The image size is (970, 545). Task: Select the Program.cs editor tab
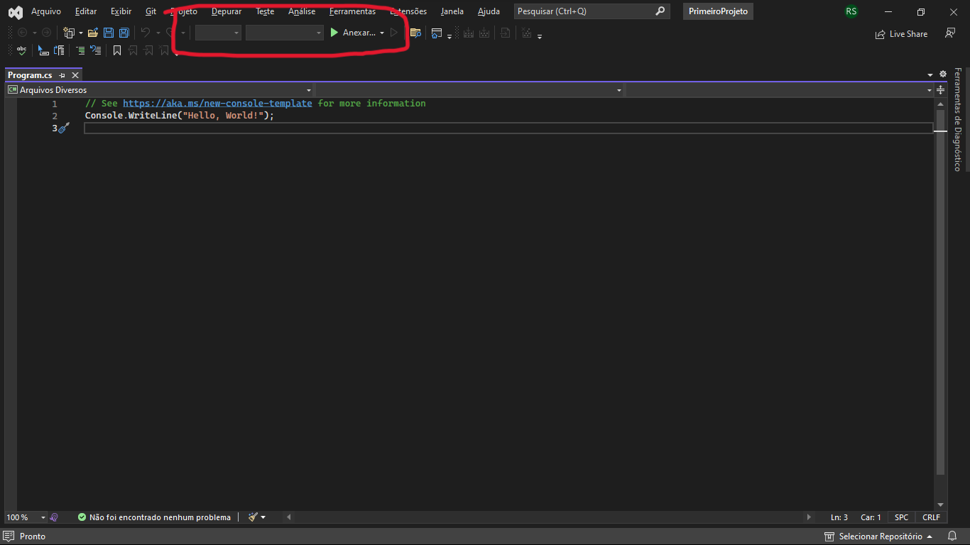(x=30, y=75)
